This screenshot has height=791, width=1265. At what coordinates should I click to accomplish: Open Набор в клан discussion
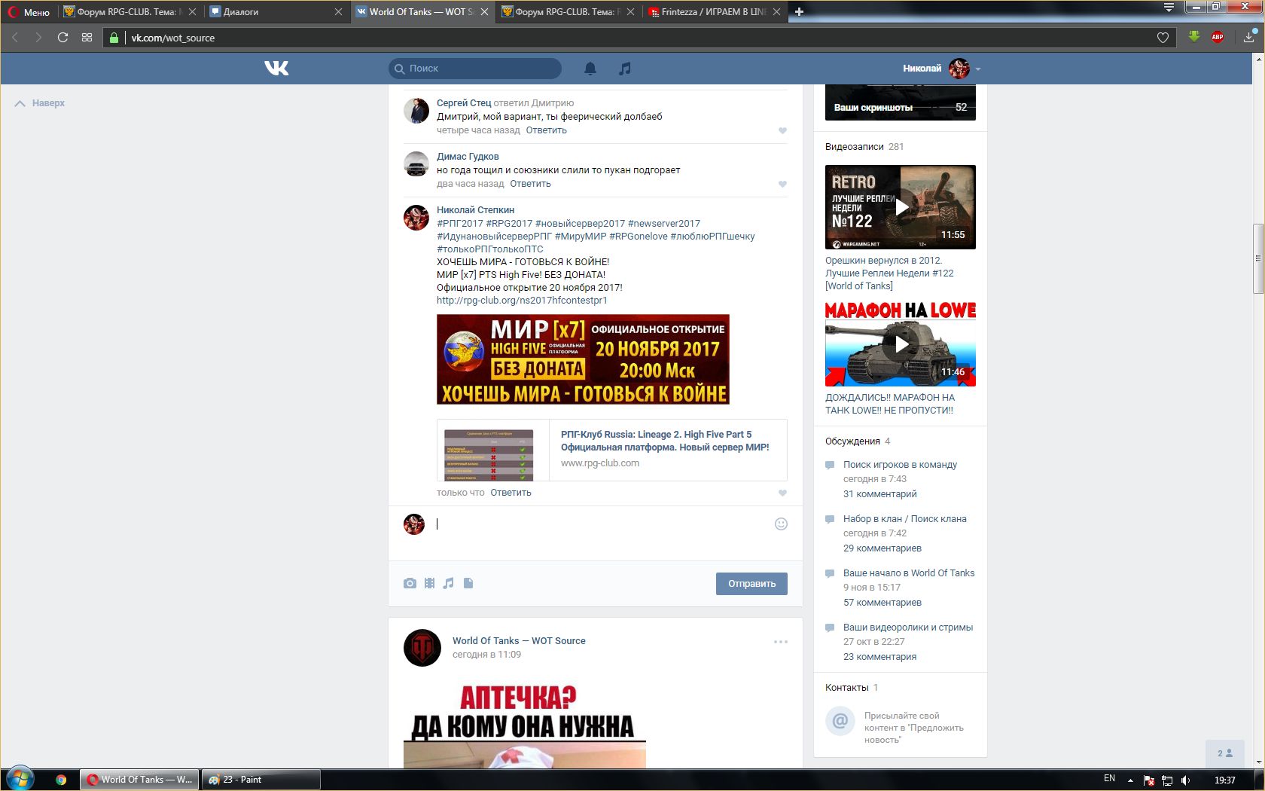click(x=904, y=519)
